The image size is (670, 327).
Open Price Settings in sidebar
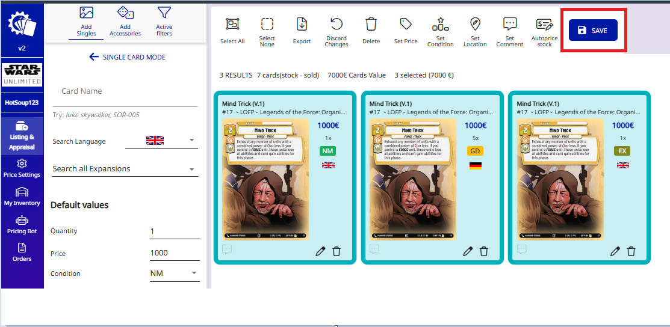(22, 169)
